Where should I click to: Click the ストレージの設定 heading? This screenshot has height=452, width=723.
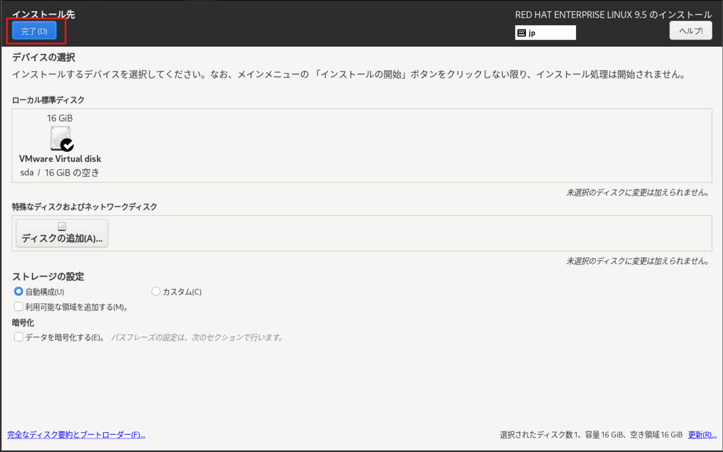[x=48, y=276]
